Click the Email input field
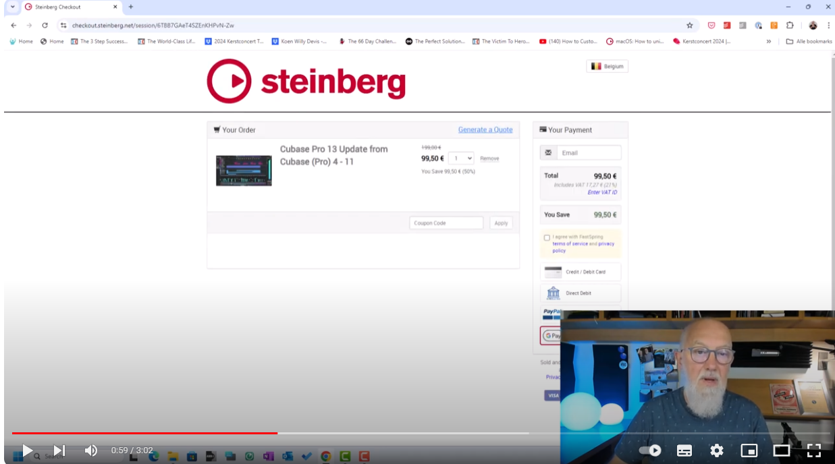This screenshot has height=464, width=835. click(589, 152)
